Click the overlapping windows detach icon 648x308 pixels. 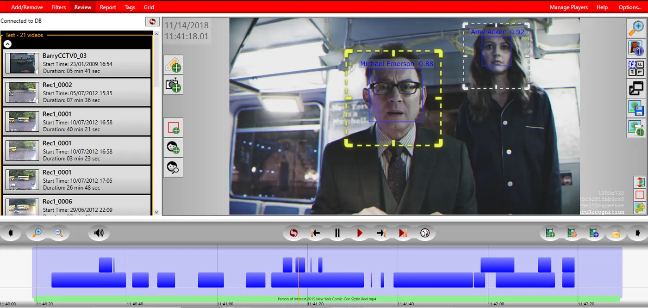pyautogui.click(x=636, y=88)
